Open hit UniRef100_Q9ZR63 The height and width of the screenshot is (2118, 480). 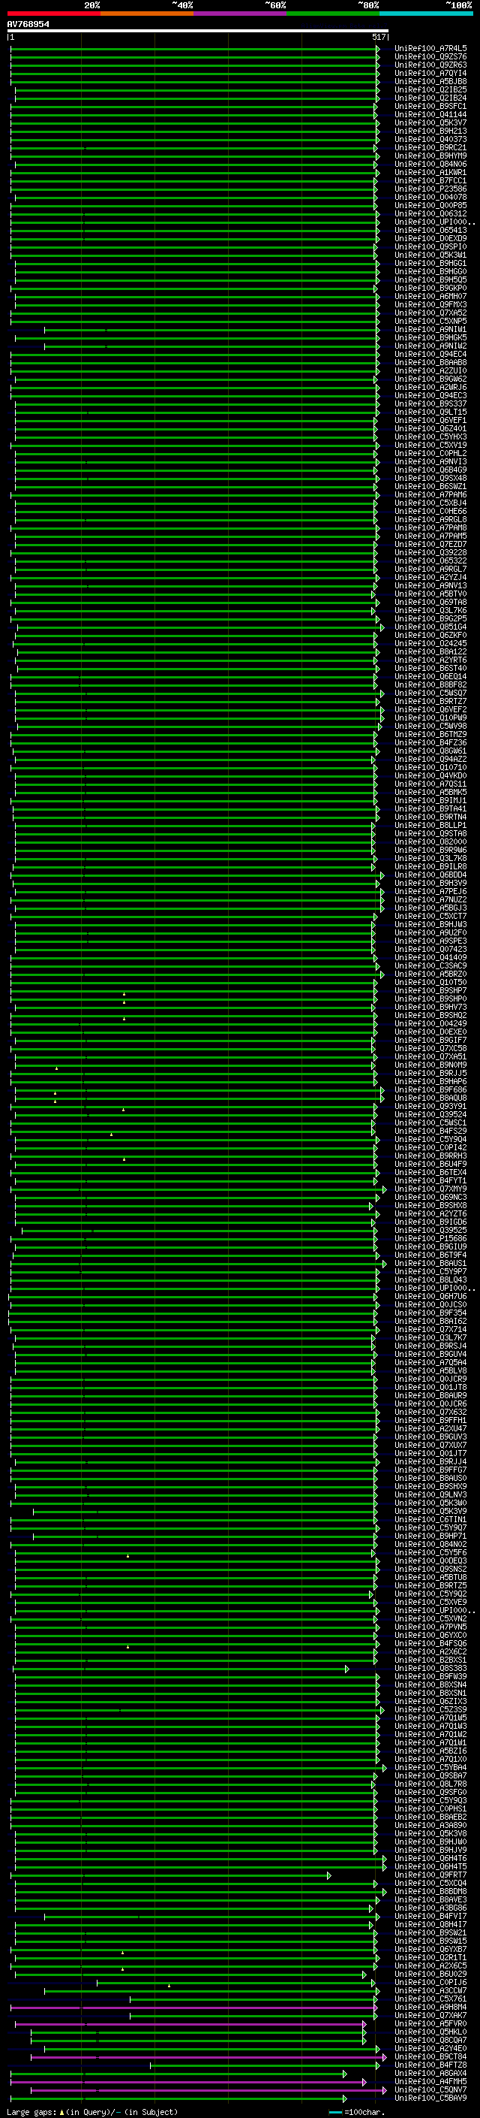[x=430, y=65]
